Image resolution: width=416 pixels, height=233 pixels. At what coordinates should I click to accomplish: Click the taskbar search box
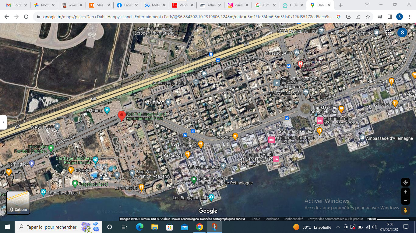coord(58,227)
